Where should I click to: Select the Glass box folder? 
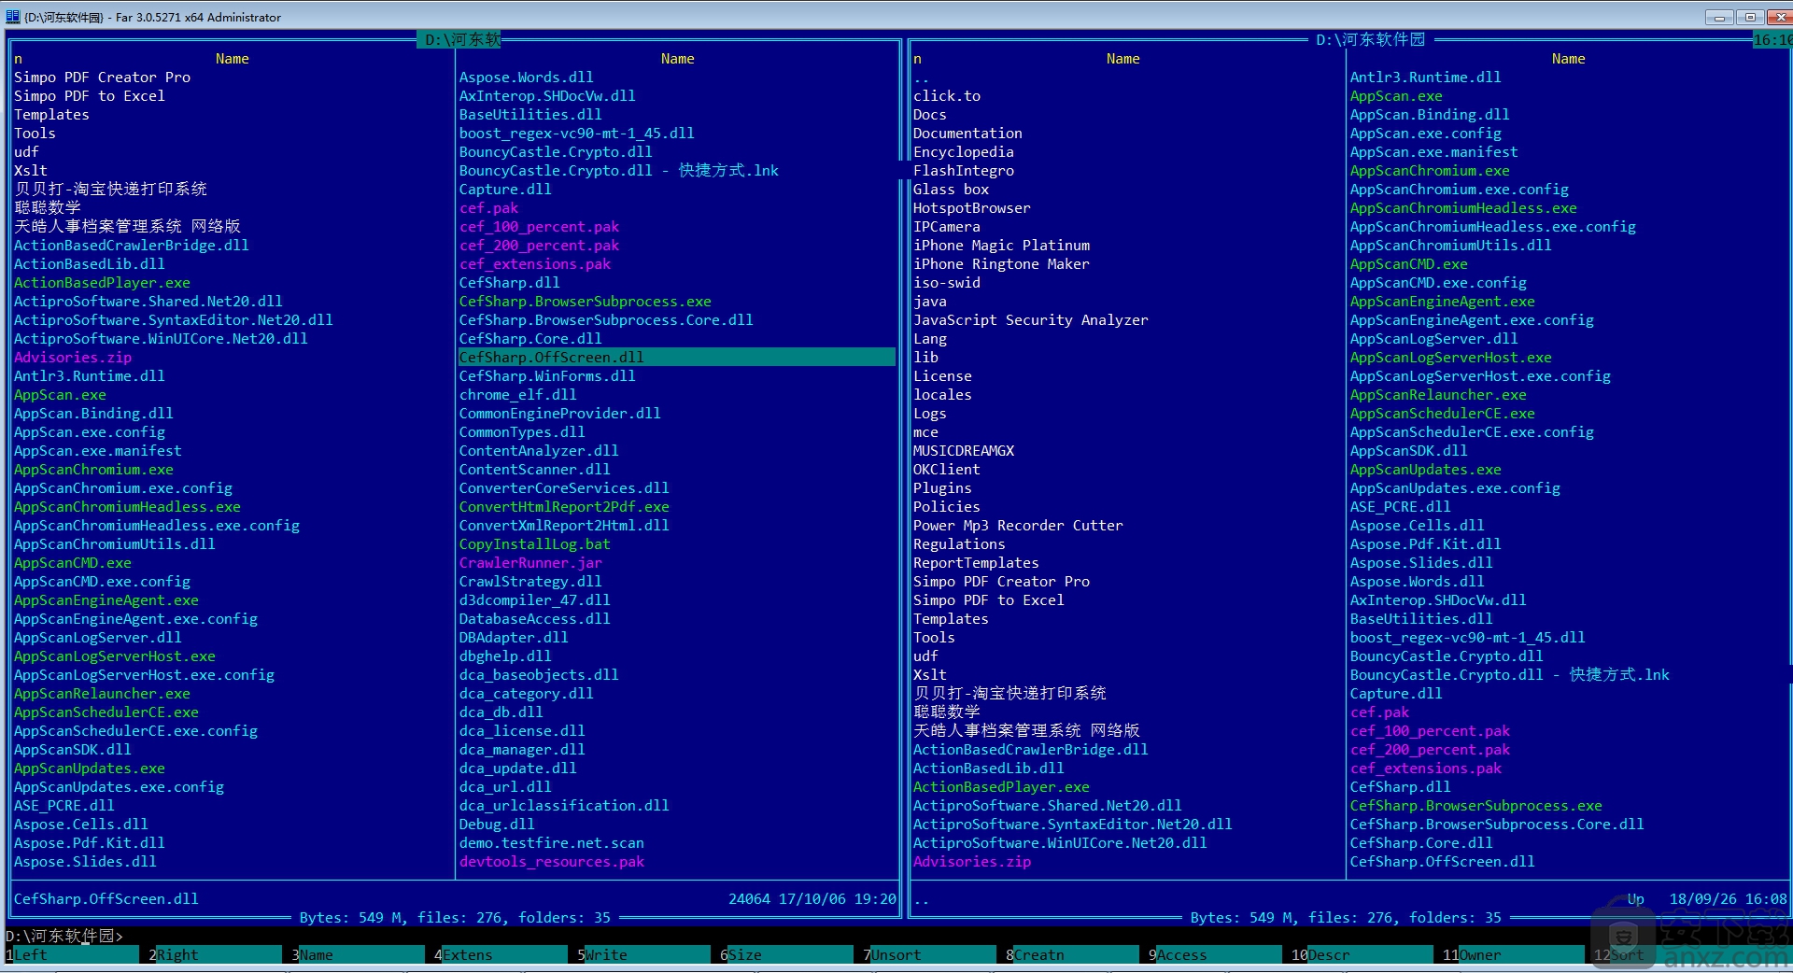coord(951,189)
